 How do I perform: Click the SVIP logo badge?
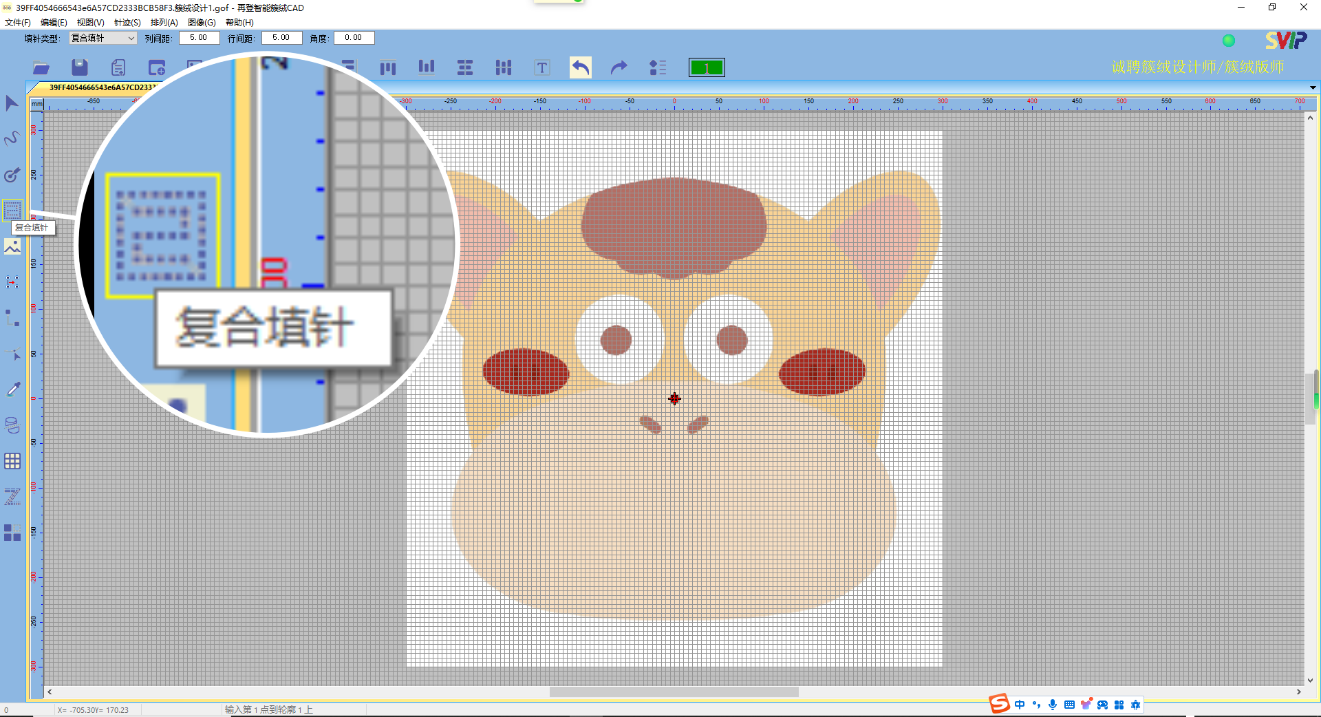click(x=1286, y=41)
